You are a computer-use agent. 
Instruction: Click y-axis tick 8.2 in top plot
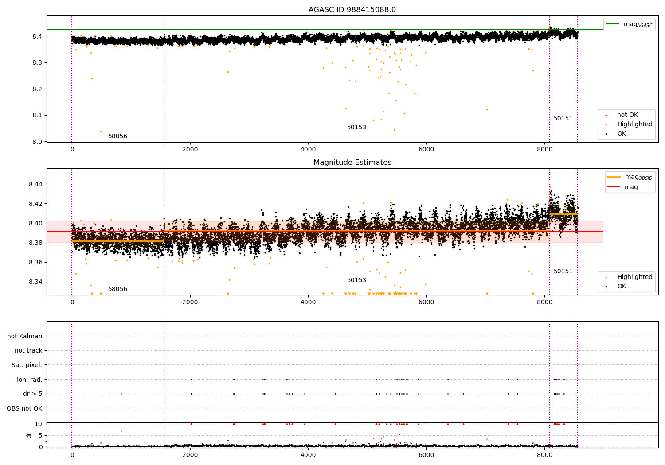tap(37, 89)
